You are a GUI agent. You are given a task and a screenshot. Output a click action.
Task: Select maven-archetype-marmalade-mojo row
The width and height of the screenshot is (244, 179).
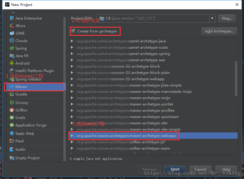coord(154,91)
